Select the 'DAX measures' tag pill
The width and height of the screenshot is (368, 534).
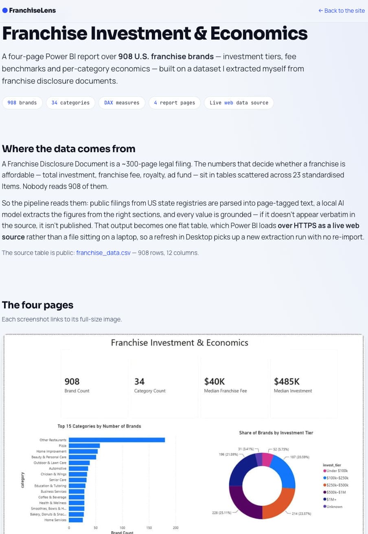122,103
